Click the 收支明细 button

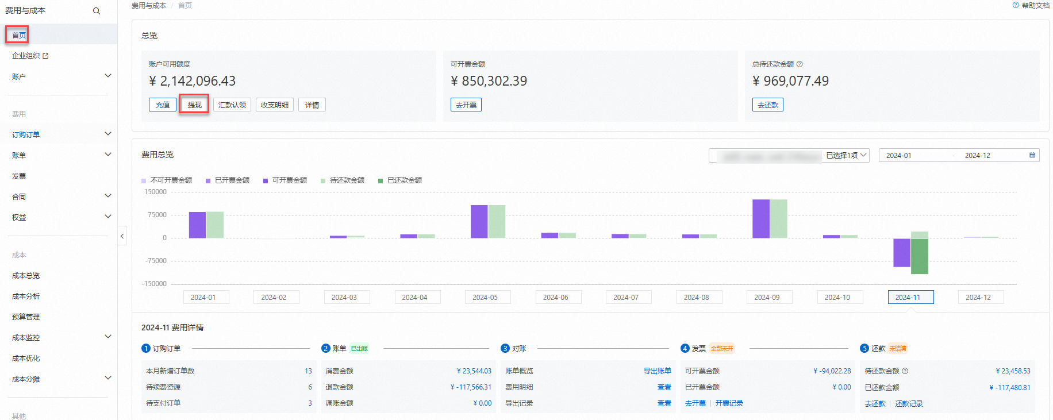[275, 105]
